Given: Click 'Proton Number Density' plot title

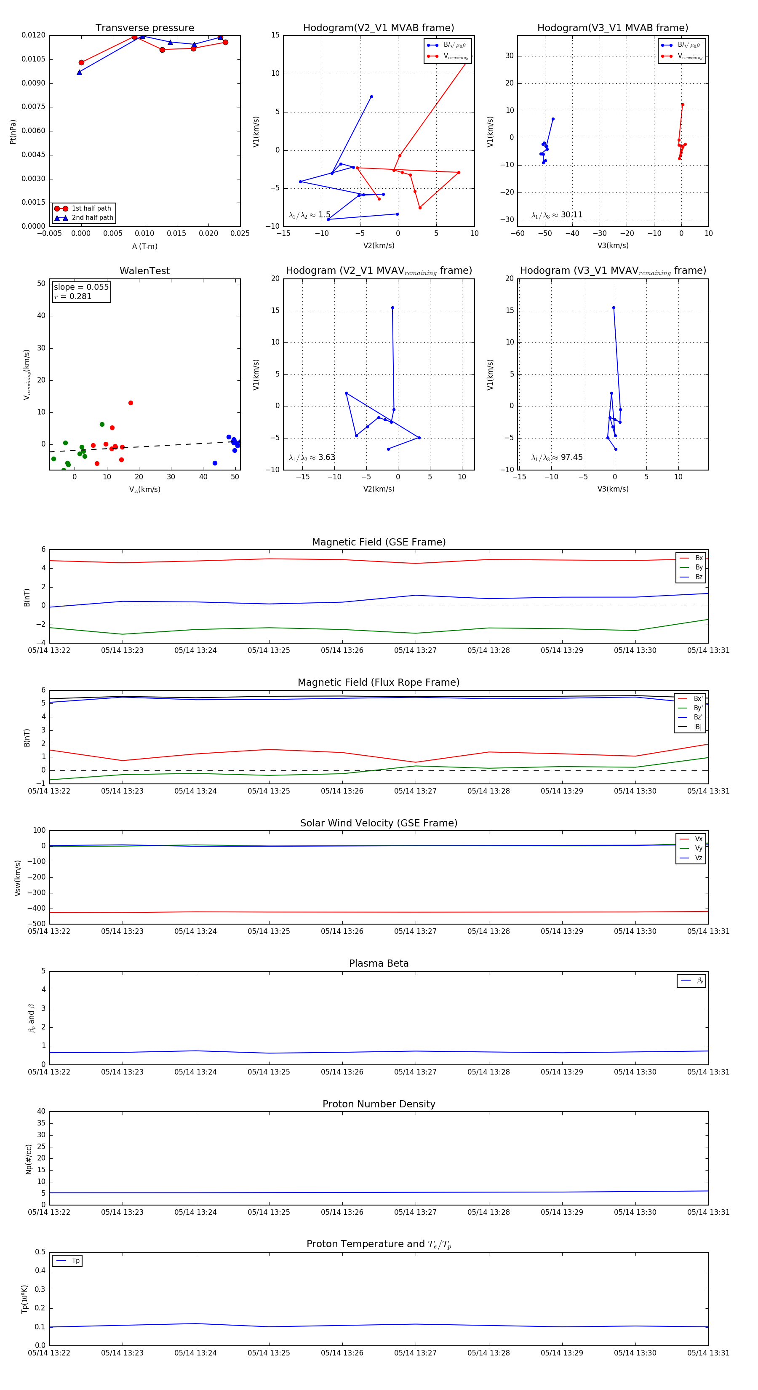Looking at the screenshot, I should click(x=379, y=1104).
